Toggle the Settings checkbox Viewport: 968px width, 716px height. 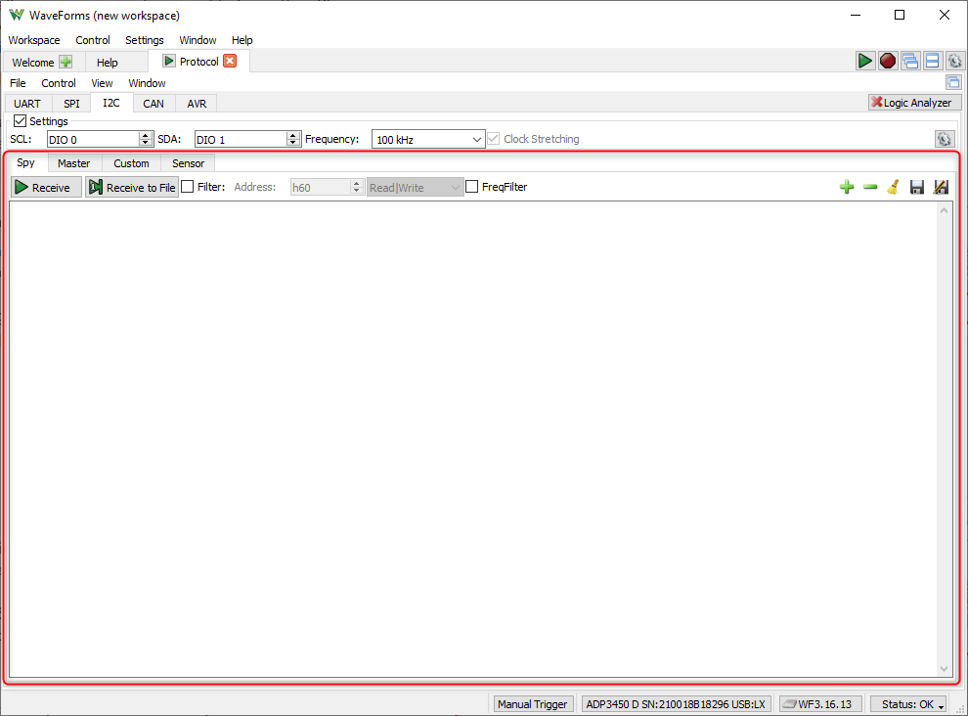20,120
